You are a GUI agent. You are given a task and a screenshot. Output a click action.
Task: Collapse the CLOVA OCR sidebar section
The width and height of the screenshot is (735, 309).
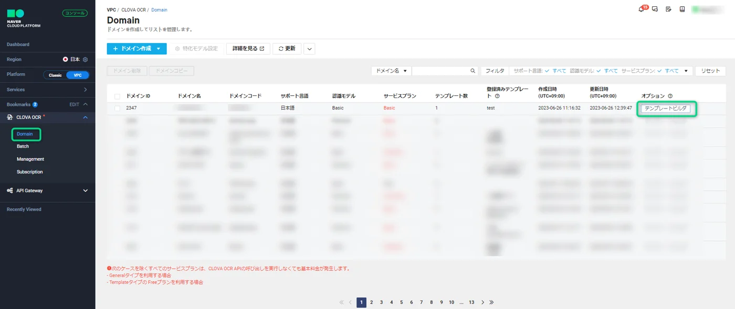(x=86, y=117)
